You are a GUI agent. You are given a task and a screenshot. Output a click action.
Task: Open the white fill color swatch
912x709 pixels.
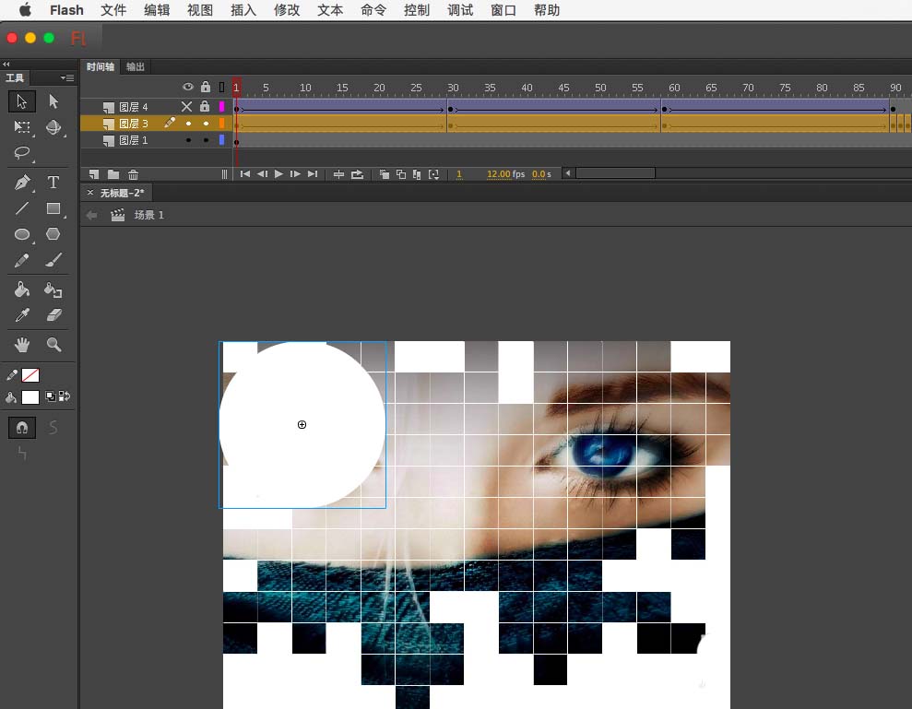[x=30, y=396]
